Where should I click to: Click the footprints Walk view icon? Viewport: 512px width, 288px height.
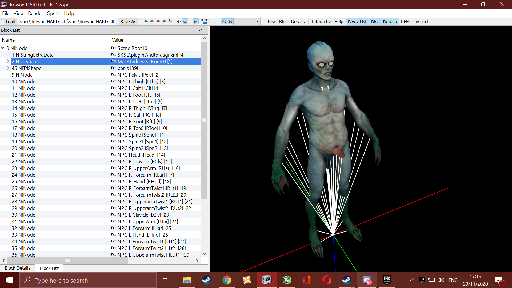click(170, 22)
